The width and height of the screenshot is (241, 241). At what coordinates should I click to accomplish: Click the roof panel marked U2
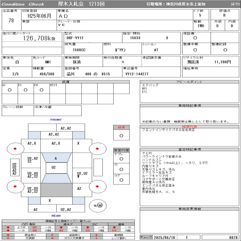coord(56,168)
